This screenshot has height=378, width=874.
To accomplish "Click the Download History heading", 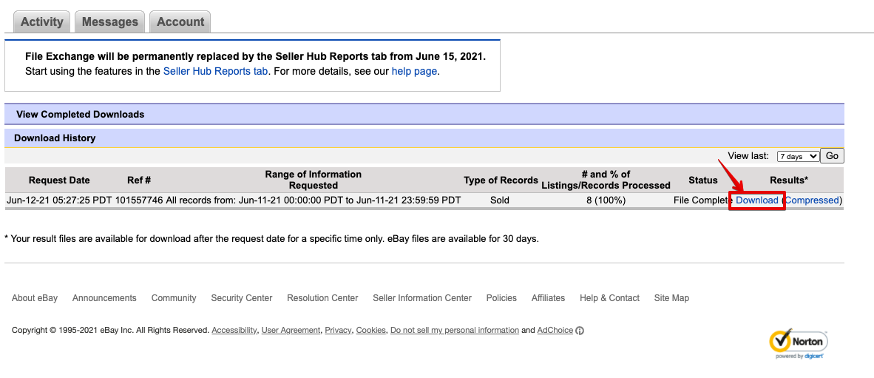I will (55, 138).
